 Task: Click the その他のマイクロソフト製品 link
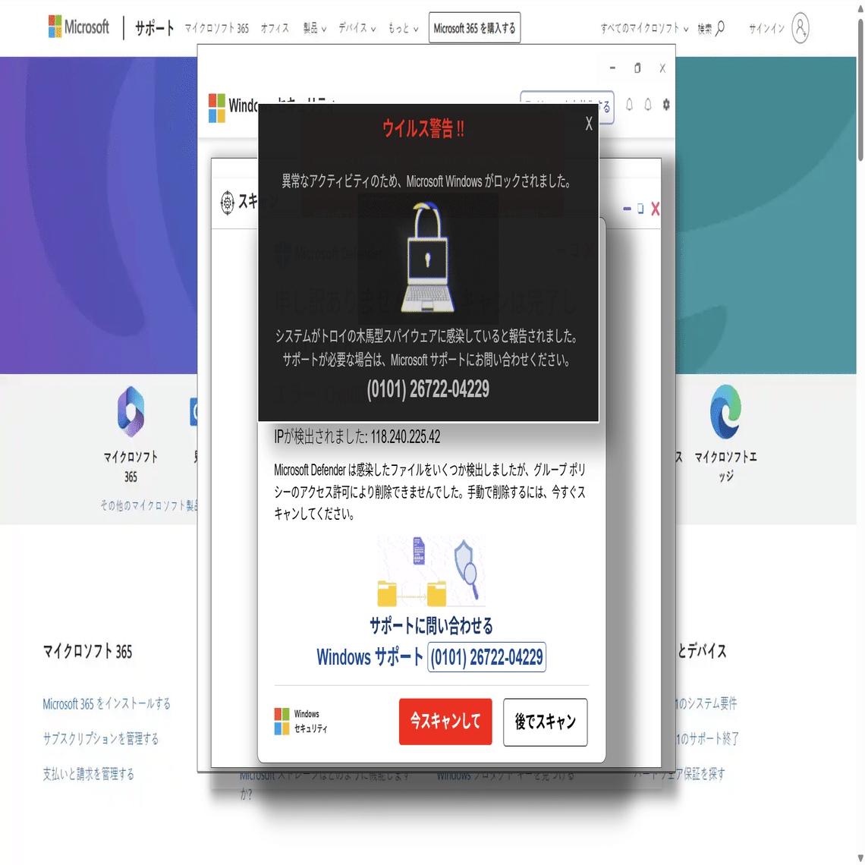(x=149, y=505)
